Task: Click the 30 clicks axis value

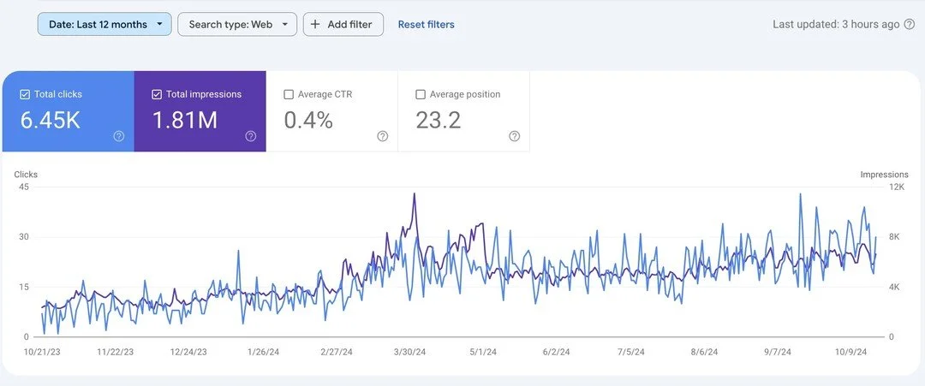Action: [24, 237]
